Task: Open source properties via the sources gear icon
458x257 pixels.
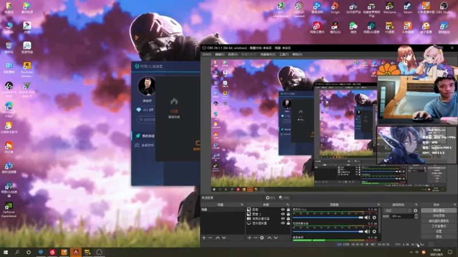Action: coord(262,238)
